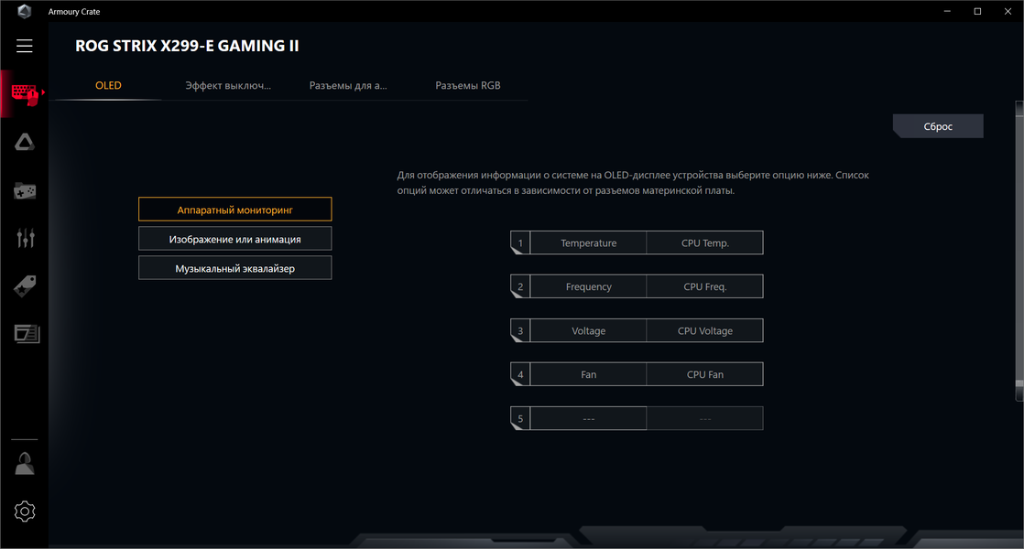
Task: Switch to the Разъемы для а... tab
Action: tap(348, 85)
